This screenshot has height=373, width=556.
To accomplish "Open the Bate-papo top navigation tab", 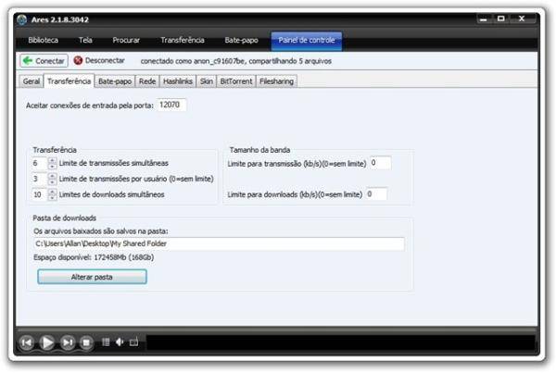I will [242, 40].
